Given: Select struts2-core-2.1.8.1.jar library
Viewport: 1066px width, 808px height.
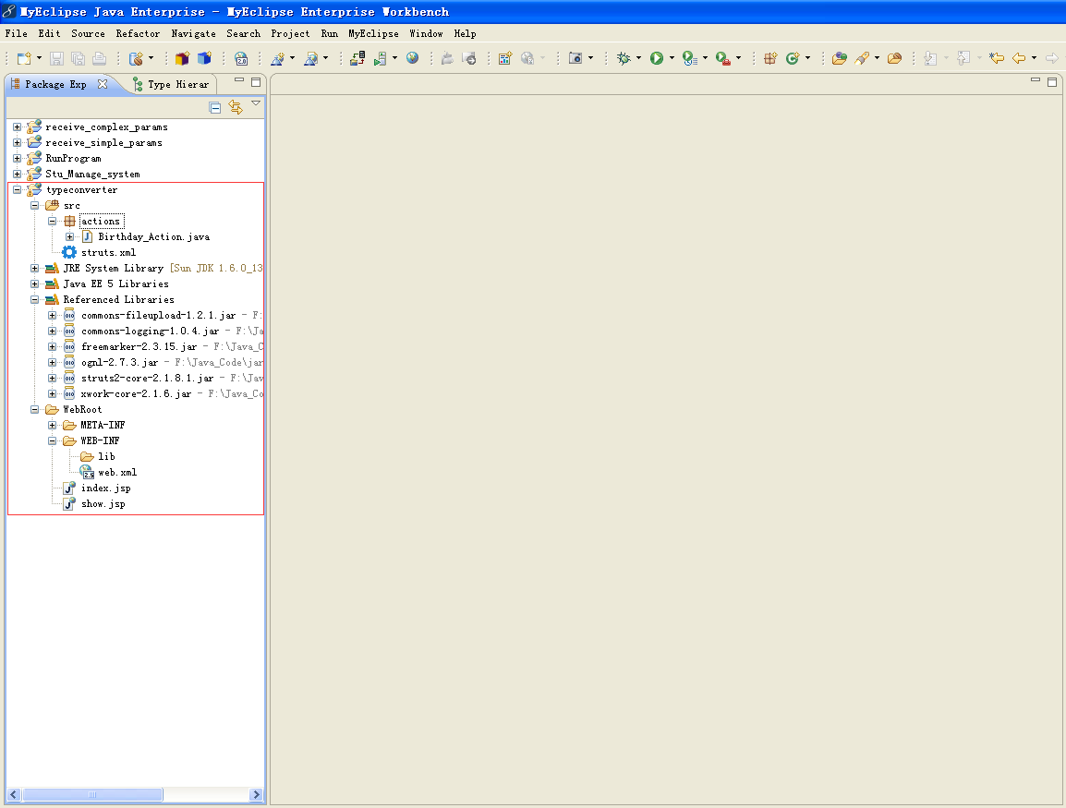Looking at the screenshot, I should coord(148,379).
